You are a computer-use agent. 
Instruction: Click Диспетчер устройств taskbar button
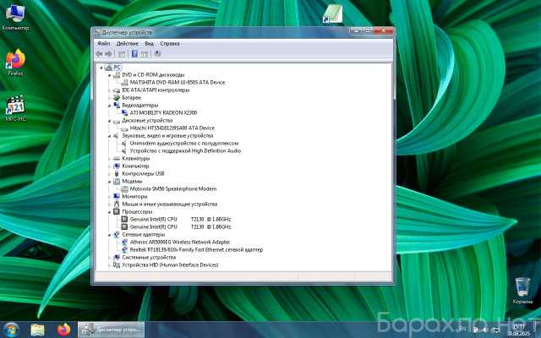tap(111, 330)
